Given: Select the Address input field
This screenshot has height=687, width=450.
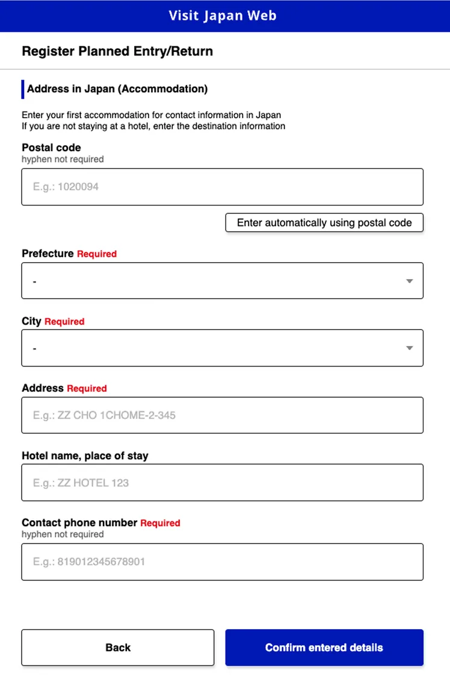Looking at the screenshot, I should [223, 415].
